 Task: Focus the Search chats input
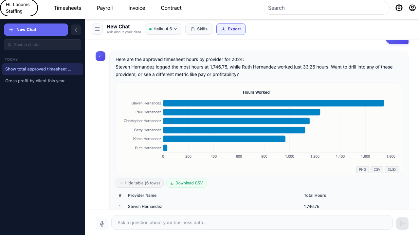click(43, 45)
